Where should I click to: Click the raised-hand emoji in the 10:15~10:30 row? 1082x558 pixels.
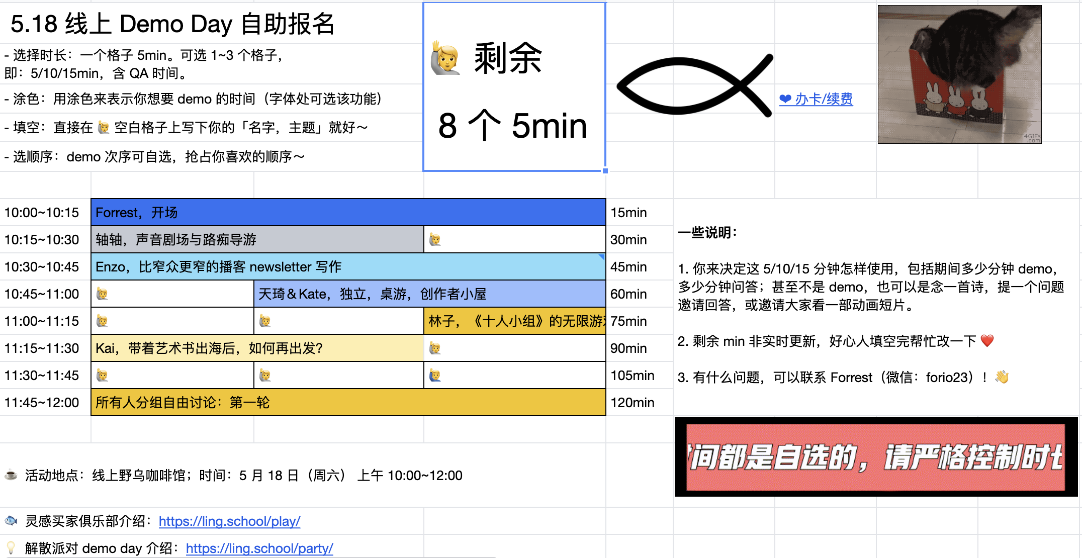pos(435,240)
